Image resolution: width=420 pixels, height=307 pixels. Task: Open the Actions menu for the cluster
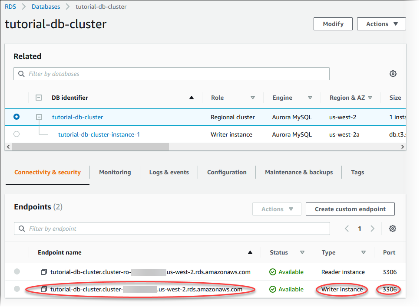381,24
